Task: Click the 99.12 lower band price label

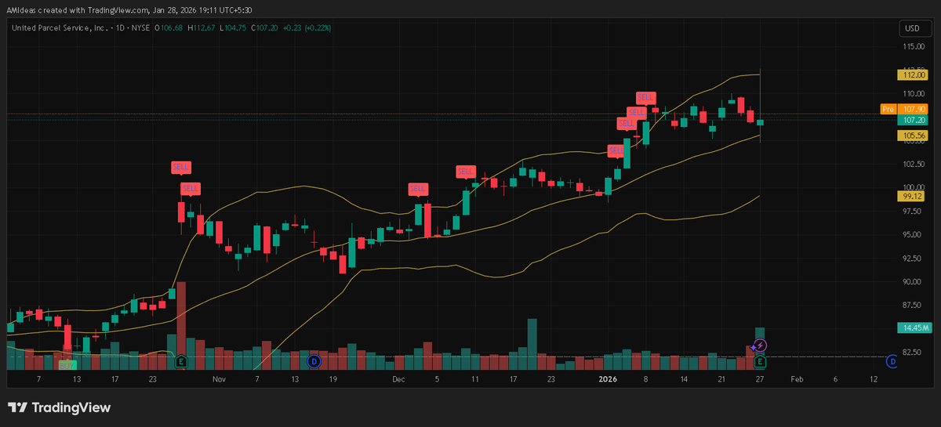Action: point(913,196)
